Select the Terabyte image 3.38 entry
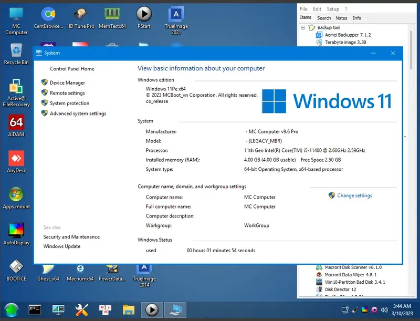The width and height of the screenshot is (420, 321). (x=340, y=43)
